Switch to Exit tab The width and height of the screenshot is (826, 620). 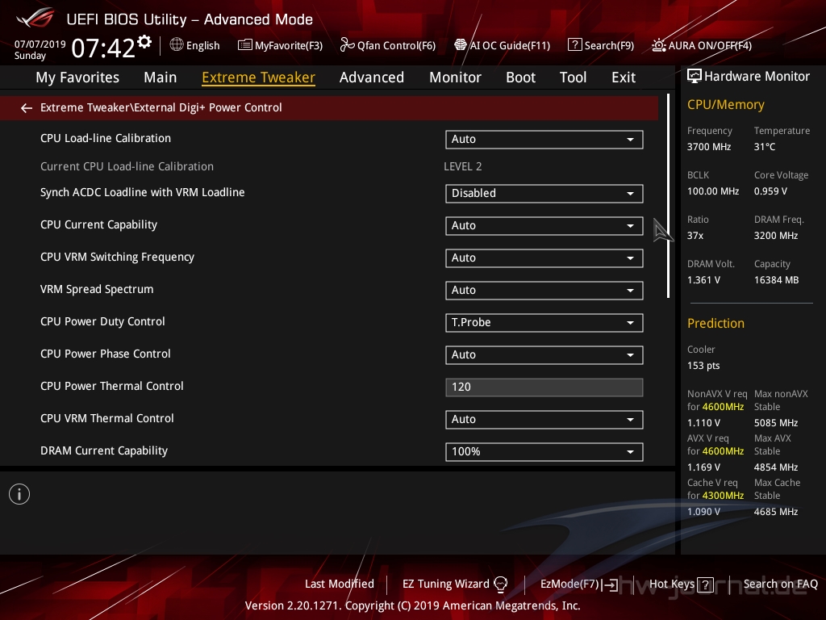coord(624,77)
